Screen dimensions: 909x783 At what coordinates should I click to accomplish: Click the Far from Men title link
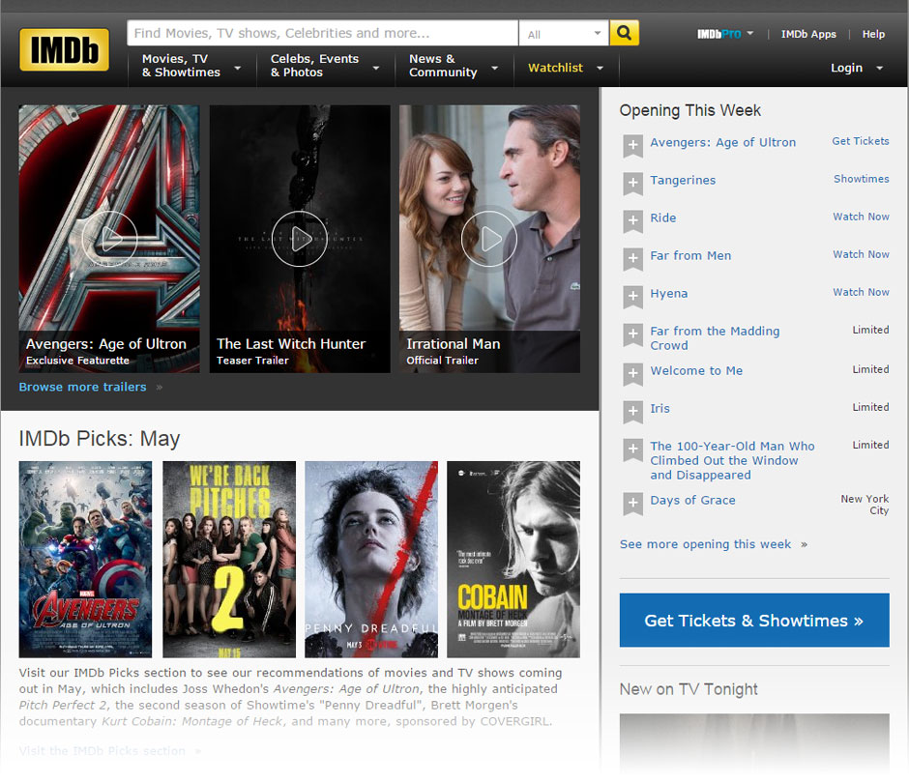pos(690,255)
